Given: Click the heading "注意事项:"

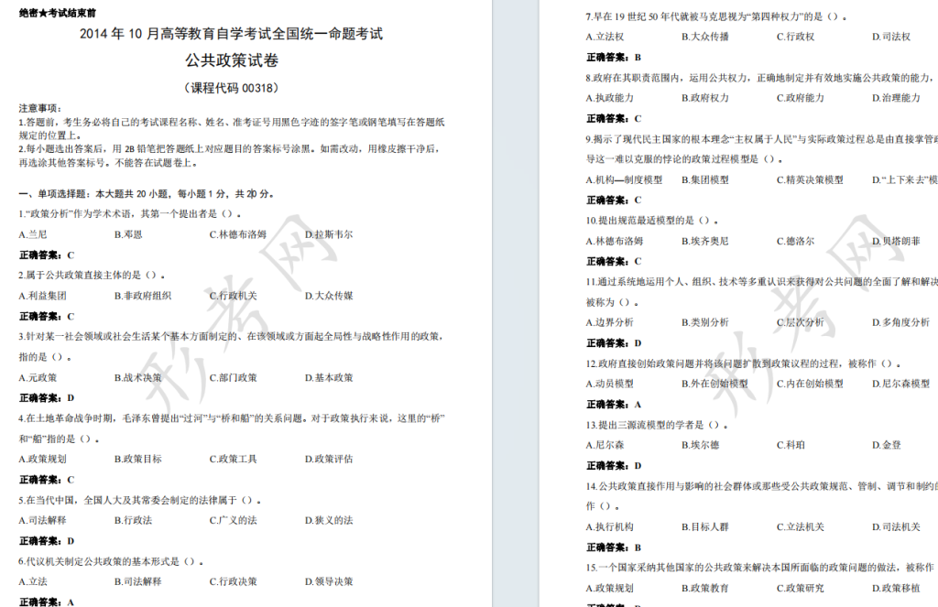Looking at the screenshot, I should pyautogui.click(x=40, y=108).
